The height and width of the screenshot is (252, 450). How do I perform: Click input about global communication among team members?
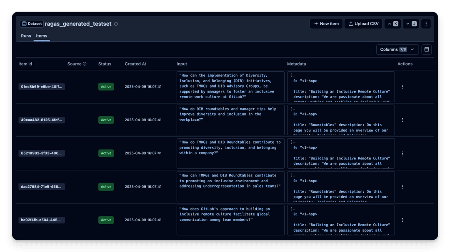pos(230,220)
